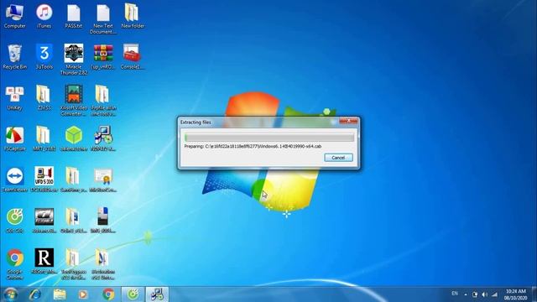
Task: Show hidden system tray icons
Action: (x=466, y=294)
